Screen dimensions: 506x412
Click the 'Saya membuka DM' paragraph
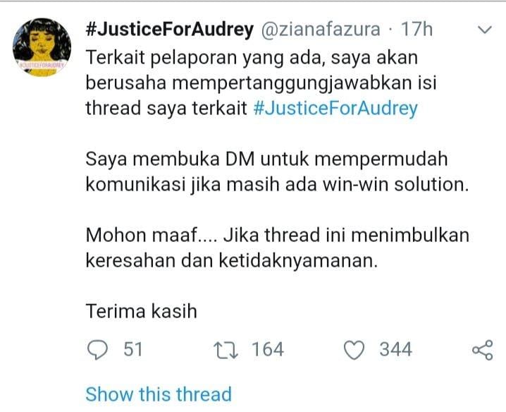(277, 171)
